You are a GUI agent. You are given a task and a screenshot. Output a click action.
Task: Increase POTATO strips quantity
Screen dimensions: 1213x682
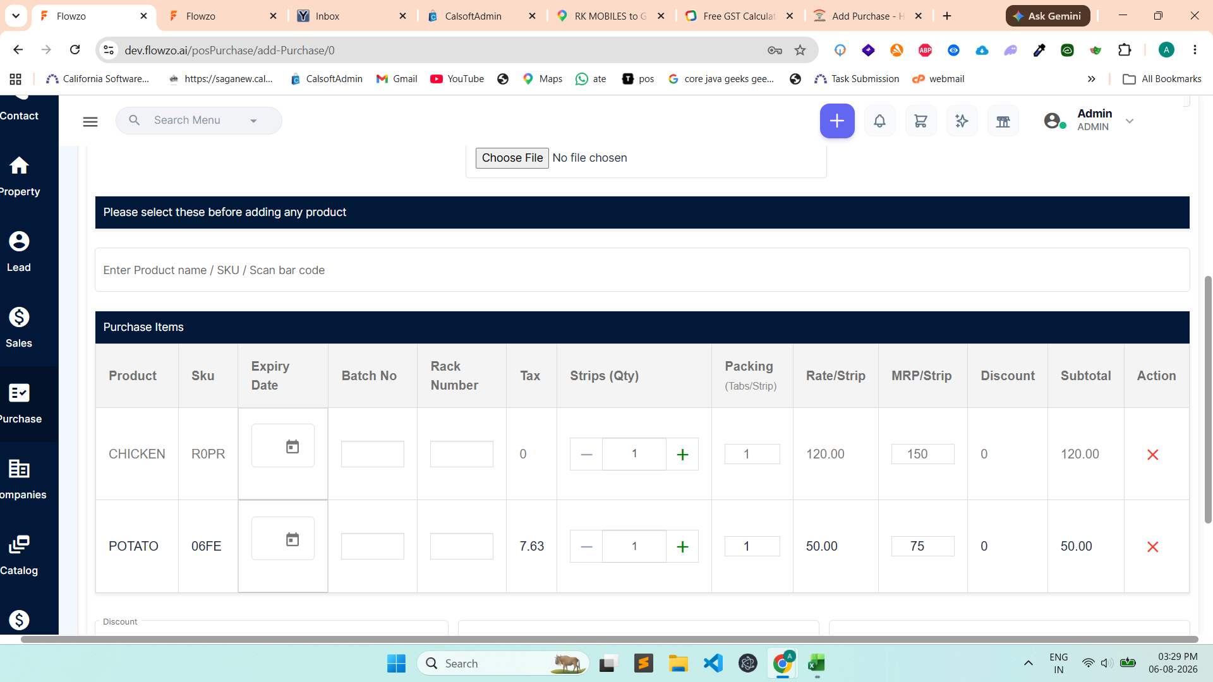tap(682, 546)
